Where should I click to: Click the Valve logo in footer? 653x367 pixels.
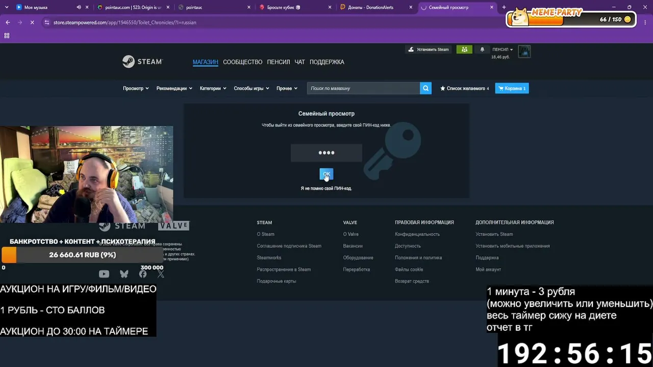click(x=173, y=226)
